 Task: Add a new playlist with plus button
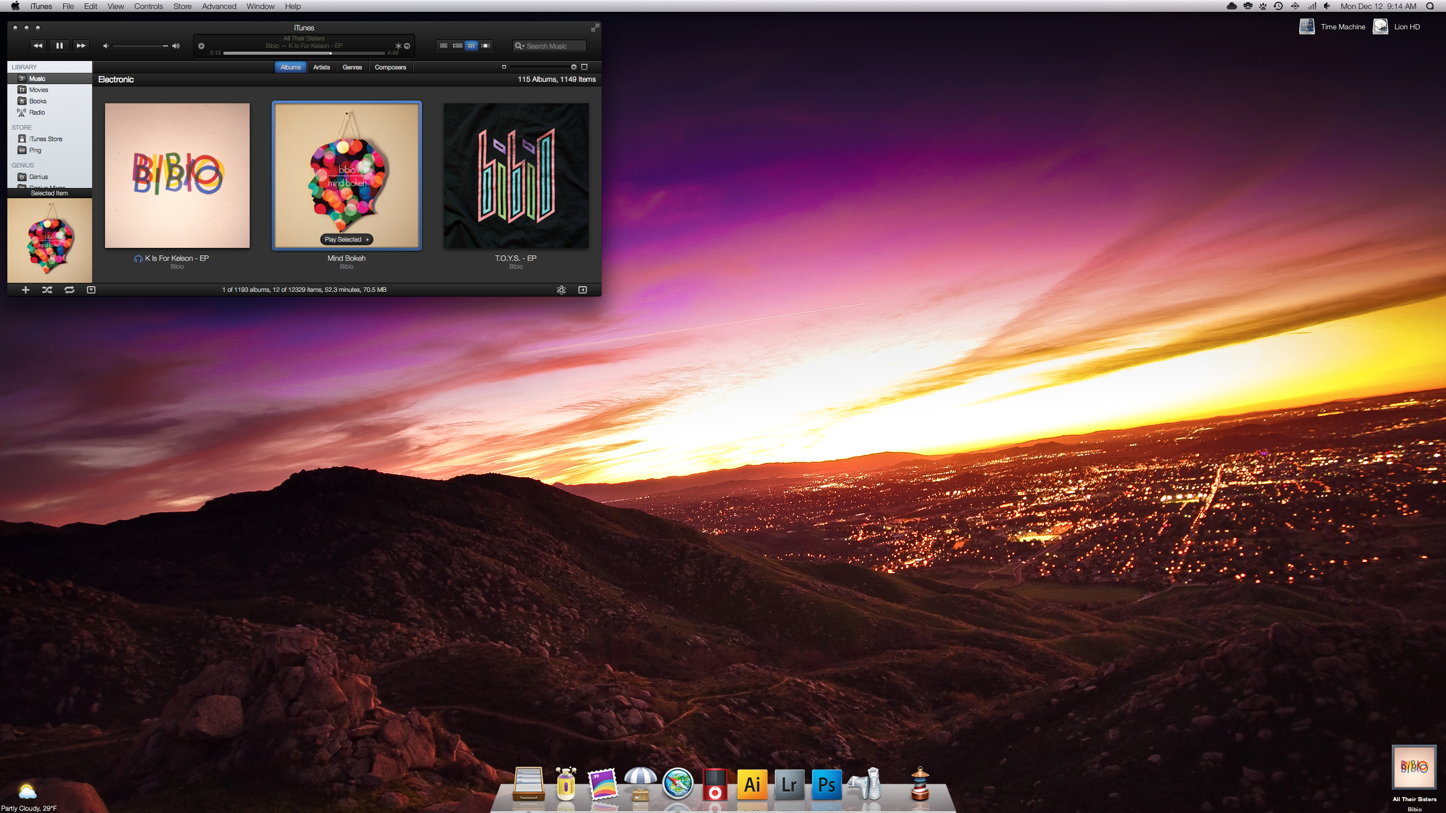coord(25,290)
